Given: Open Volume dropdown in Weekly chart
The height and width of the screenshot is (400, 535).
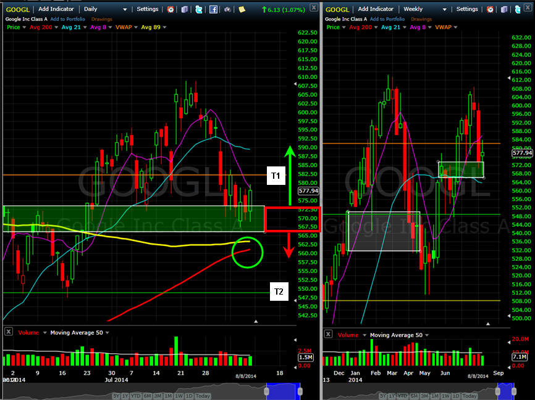Looking at the screenshot, I should pyautogui.click(x=364, y=335).
